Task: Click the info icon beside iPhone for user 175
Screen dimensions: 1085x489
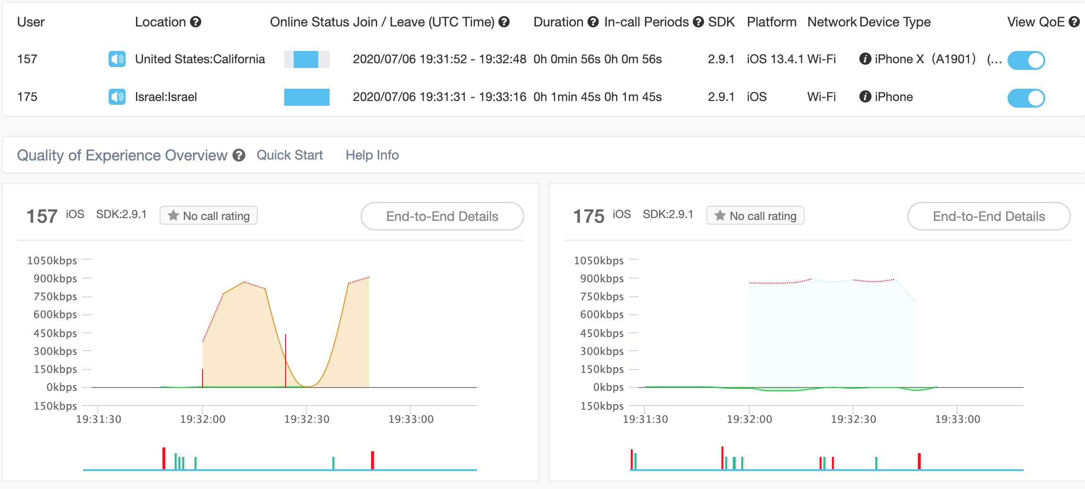Action: 865,97
